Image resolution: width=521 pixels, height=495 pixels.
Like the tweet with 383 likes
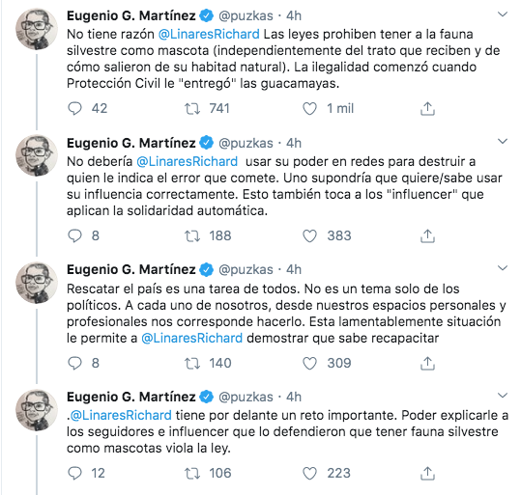pos(309,235)
